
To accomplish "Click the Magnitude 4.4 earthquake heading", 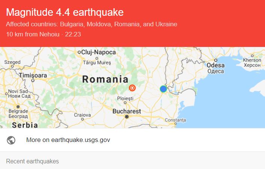I will (65, 12).
